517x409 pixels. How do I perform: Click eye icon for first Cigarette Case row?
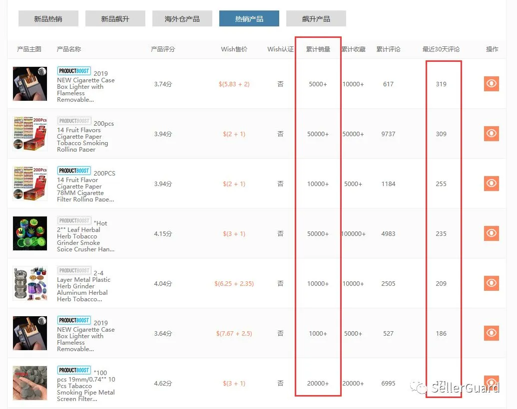492,84
